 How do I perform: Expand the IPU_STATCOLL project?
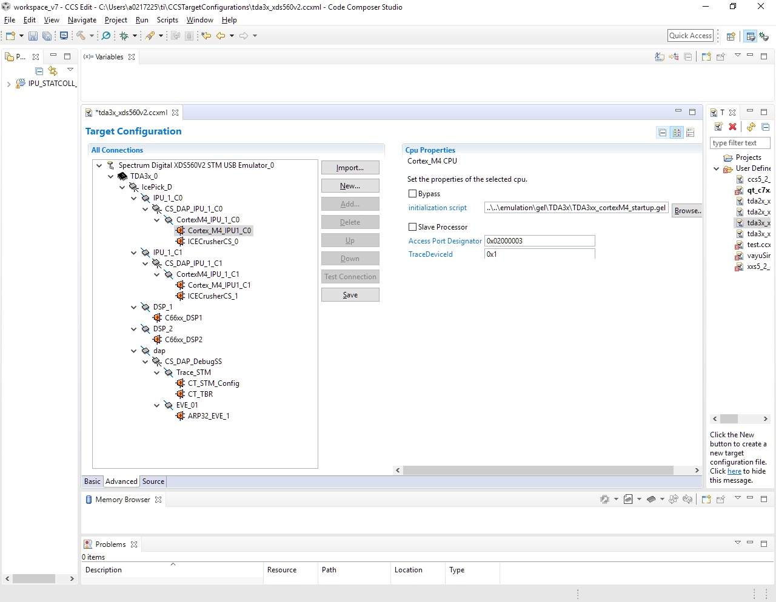coord(8,84)
